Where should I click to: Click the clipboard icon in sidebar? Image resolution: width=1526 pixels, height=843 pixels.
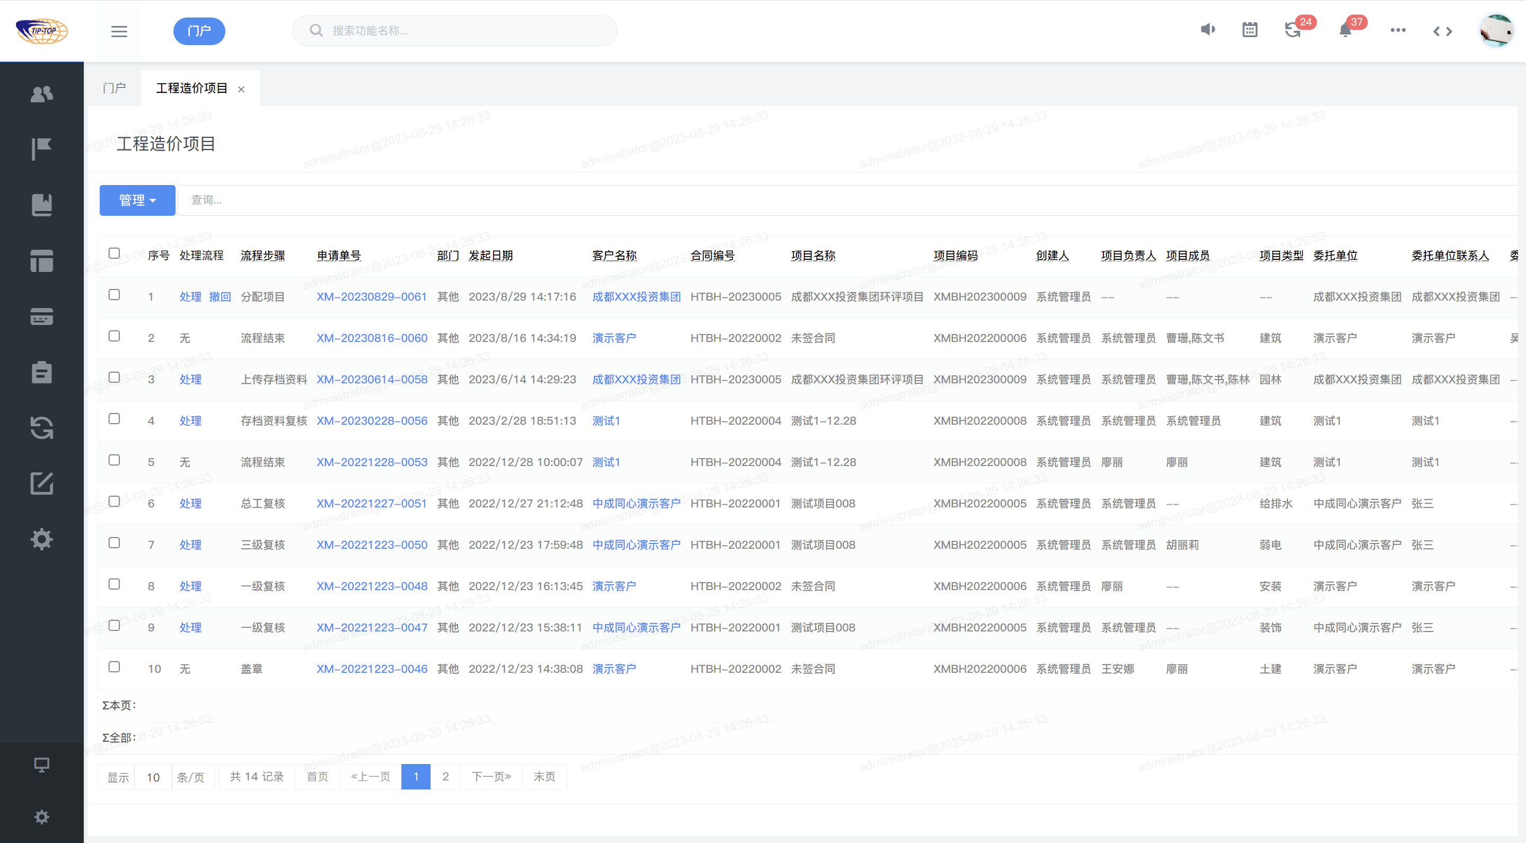coord(41,373)
